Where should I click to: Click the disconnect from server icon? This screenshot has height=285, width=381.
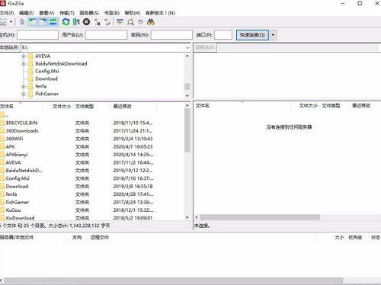click(97, 22)
